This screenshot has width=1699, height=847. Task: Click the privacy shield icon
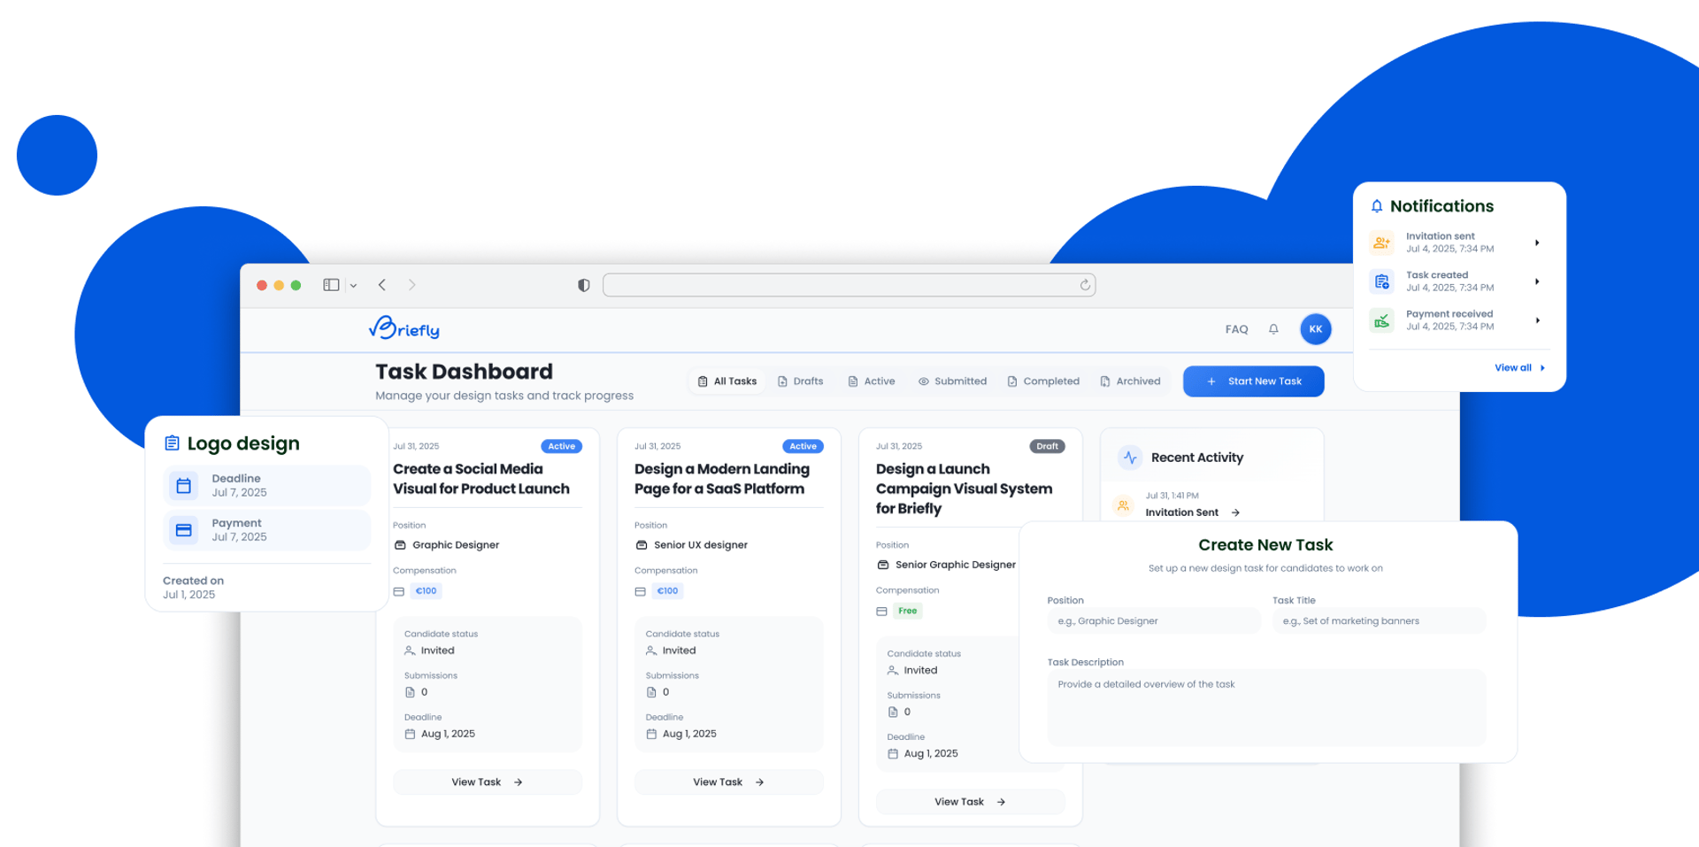point(584,285)
